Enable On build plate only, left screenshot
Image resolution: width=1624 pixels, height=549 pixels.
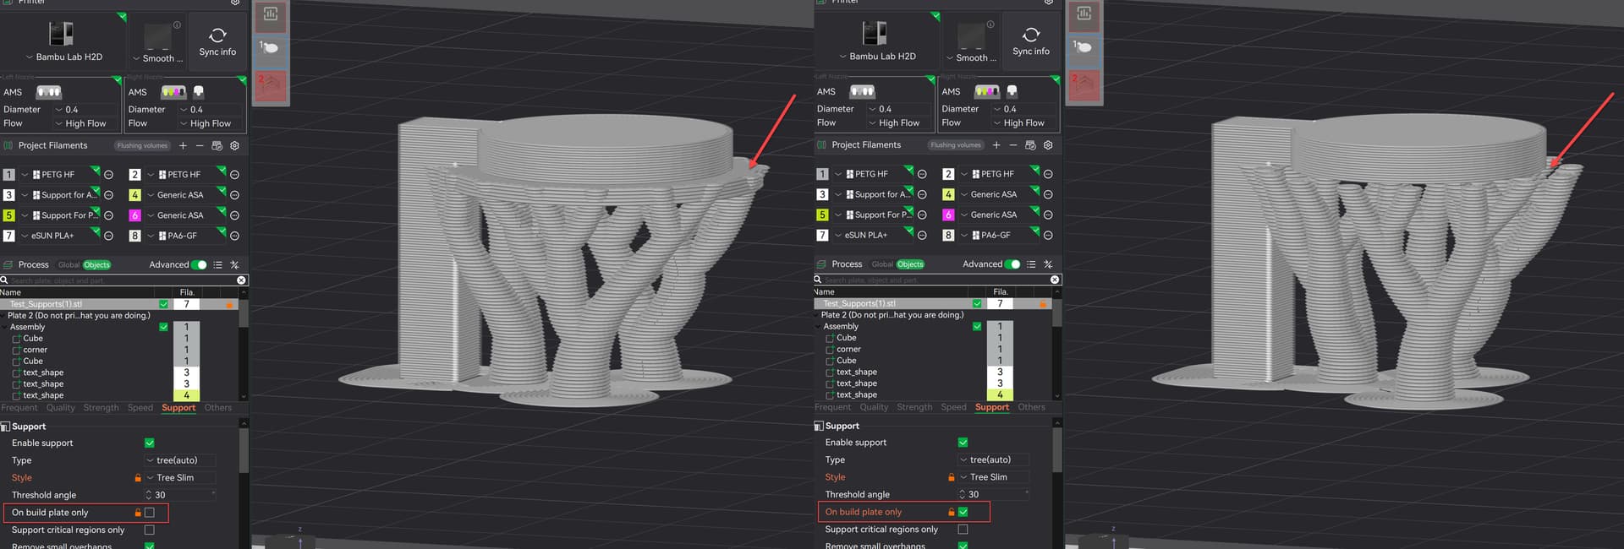pos(150,512)
